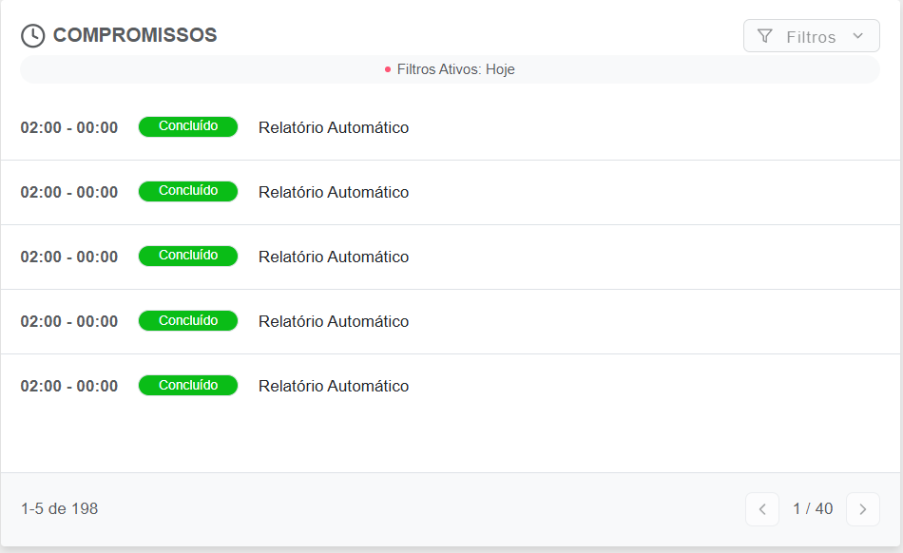903x553 pixels.
Task: Open the second Relatório Automático entry
Action: click(334, 192)
